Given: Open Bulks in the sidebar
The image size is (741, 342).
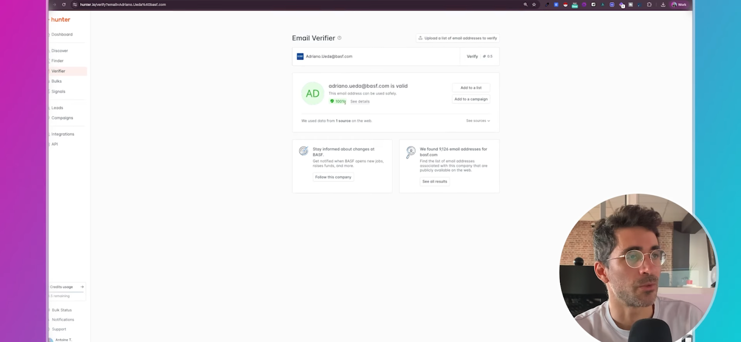Looking at the screenshot, I should tap(57, 81).
